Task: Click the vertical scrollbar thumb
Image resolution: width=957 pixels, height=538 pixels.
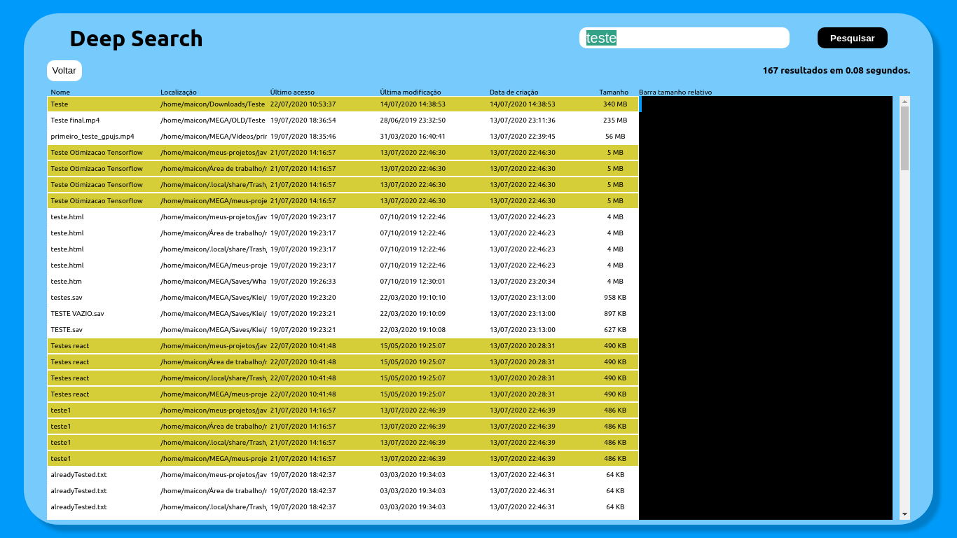Action: point(904,138)
